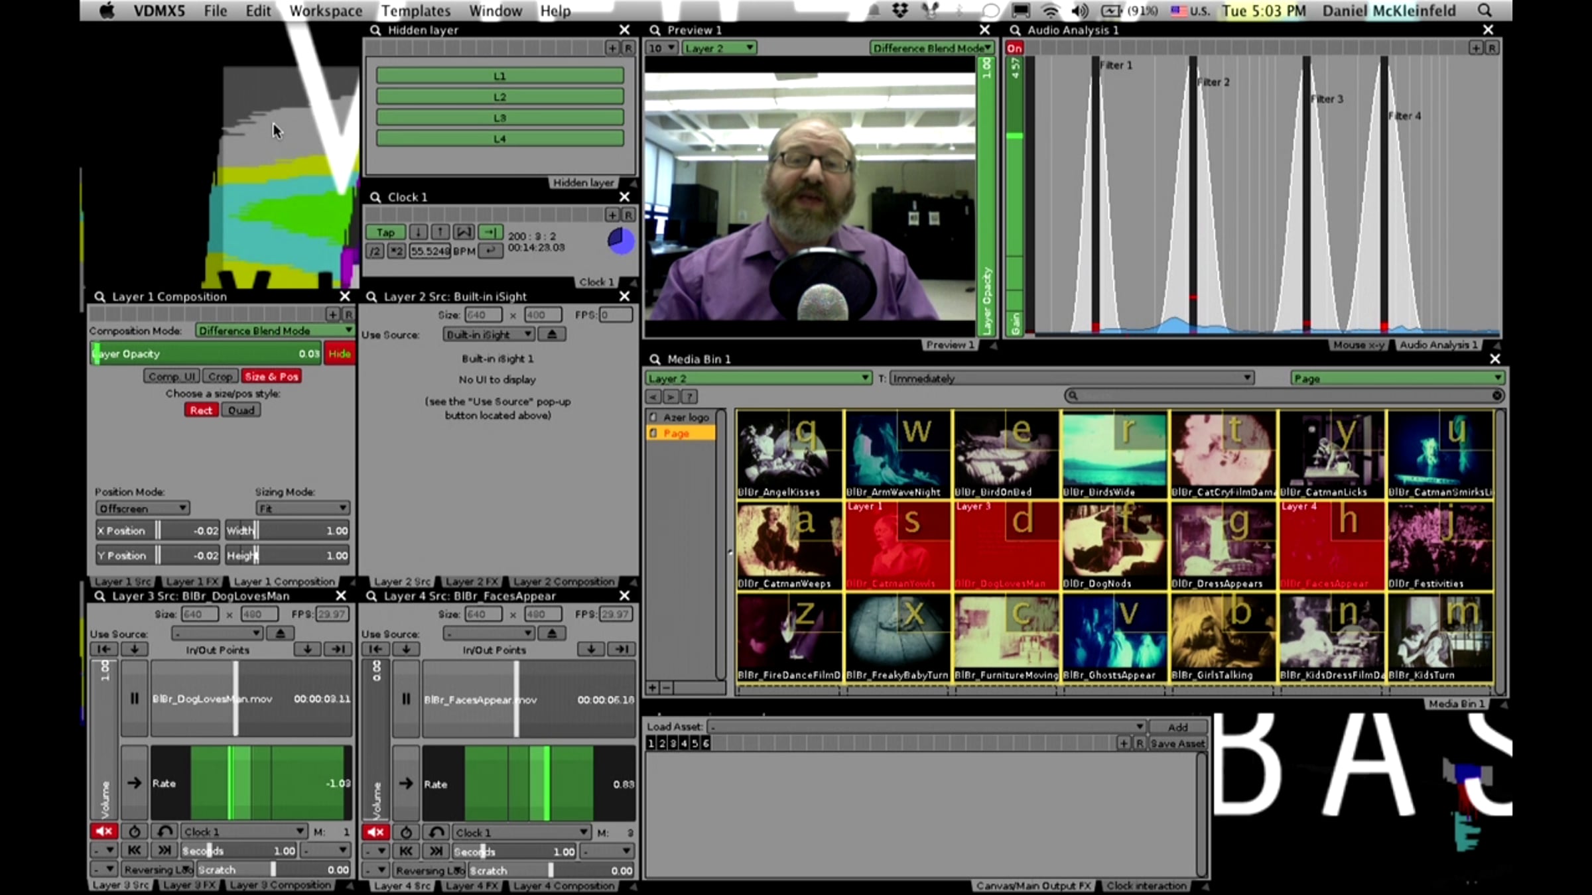Open the Templates menu
Image resolution: width=1592 pixels, height=895 pixels.
(x=416, y=11)
